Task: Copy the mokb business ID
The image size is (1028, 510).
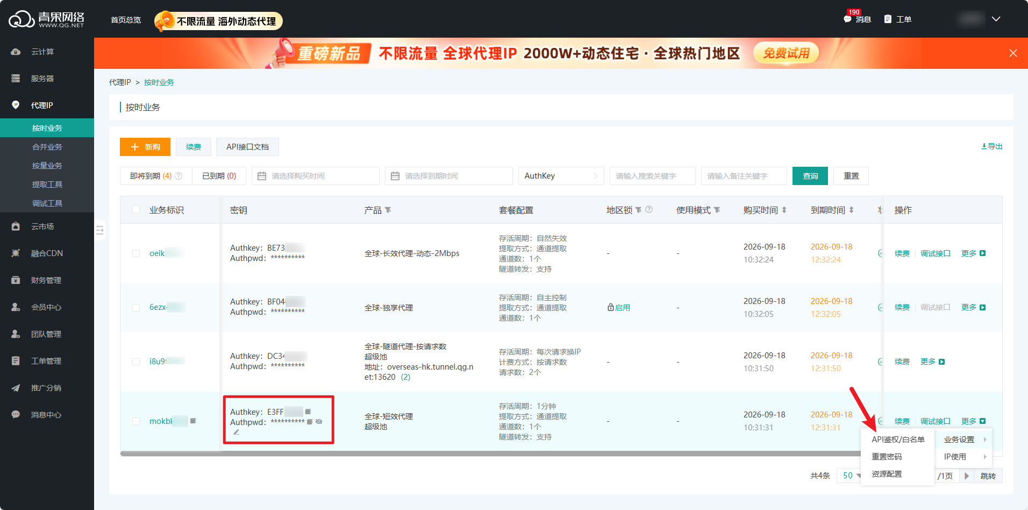Action: click(193, 421)
